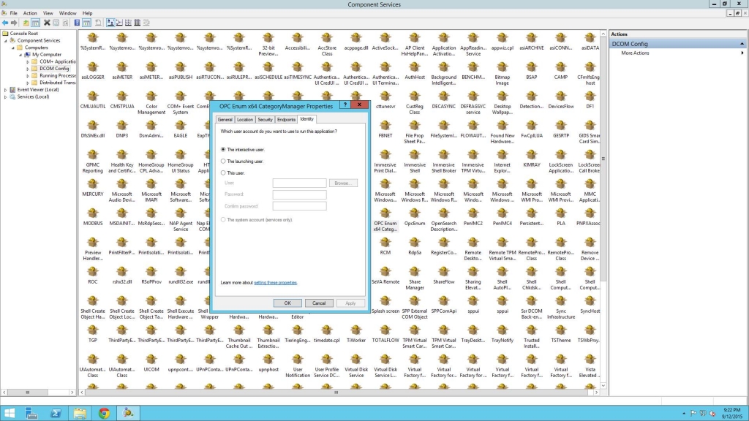Select the detail columns view toolbar icon
Screen dimensions: 749x421
click(x=137, y=23)
